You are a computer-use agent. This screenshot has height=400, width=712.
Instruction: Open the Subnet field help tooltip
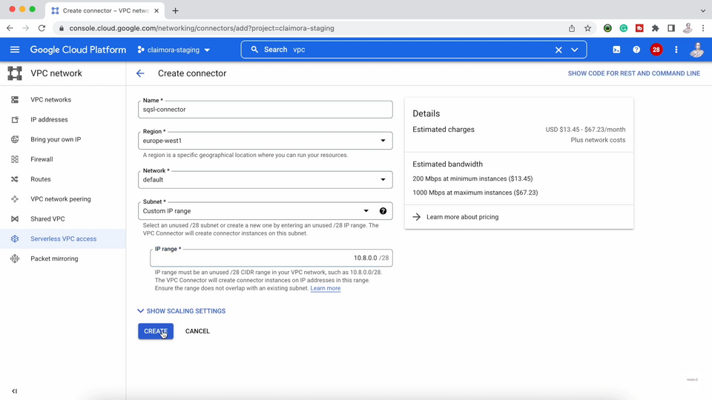(x=383, y=211)
